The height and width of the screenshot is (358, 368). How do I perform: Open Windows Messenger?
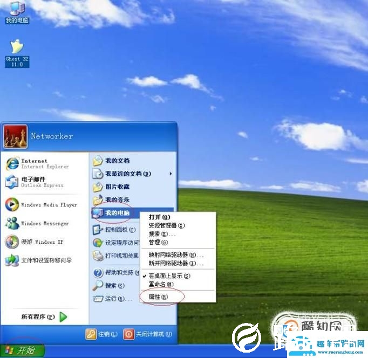(37, 223)
